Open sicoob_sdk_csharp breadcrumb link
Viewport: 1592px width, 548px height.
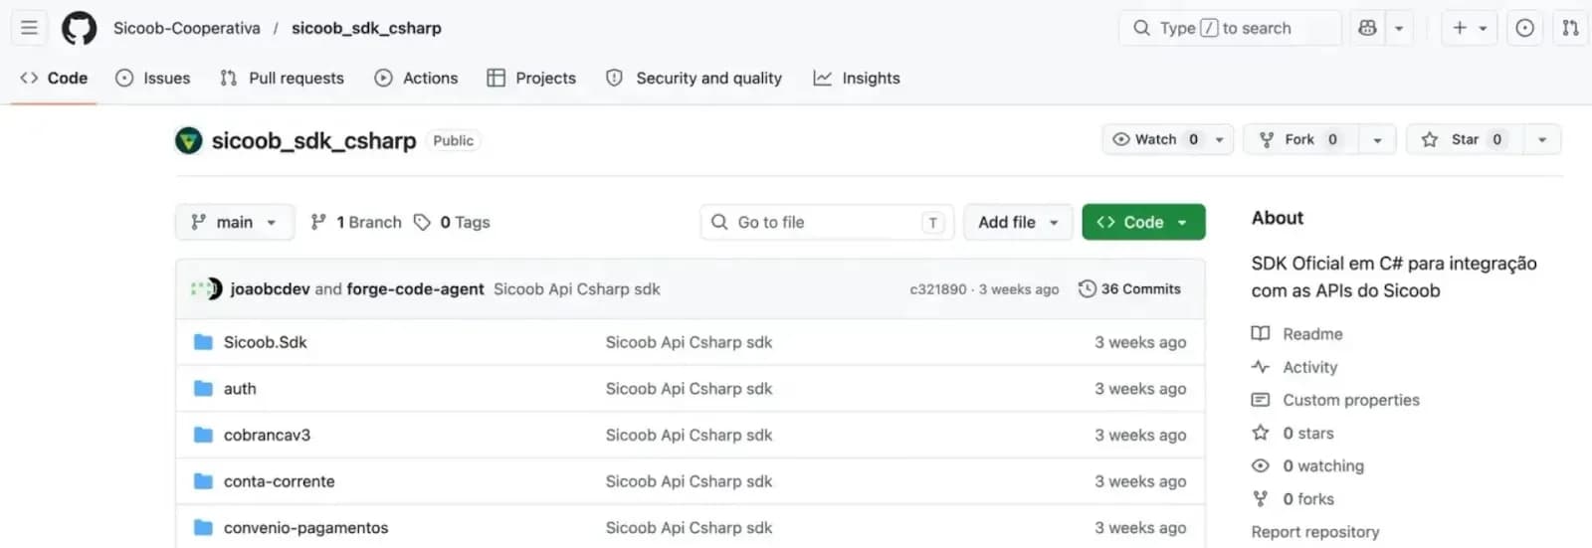(366, 28)
